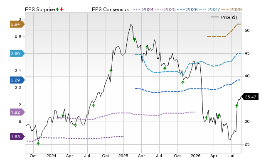Click the 2024 x-axis label

tap(51, 156)
